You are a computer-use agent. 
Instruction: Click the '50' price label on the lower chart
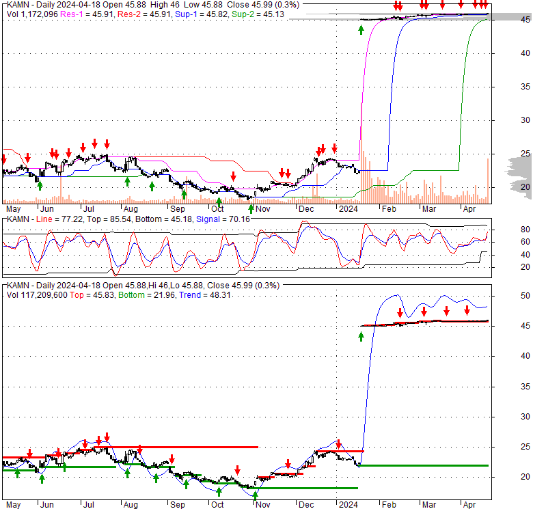point(525,296)
